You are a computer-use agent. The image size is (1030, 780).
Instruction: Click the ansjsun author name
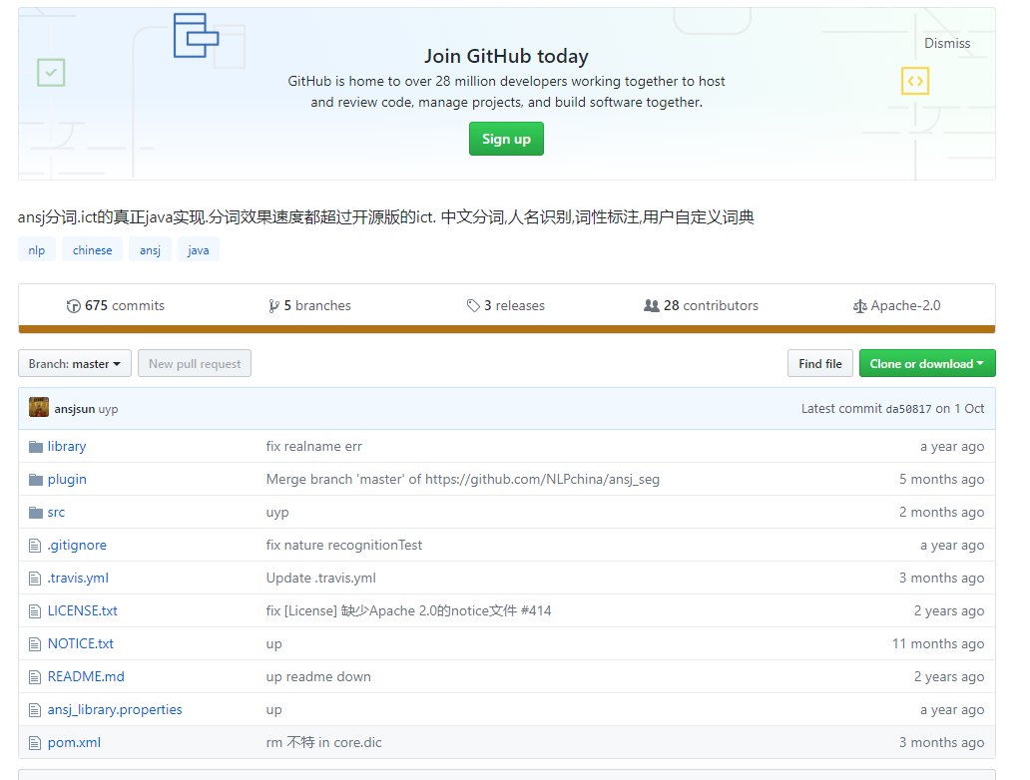click(74, 408)
